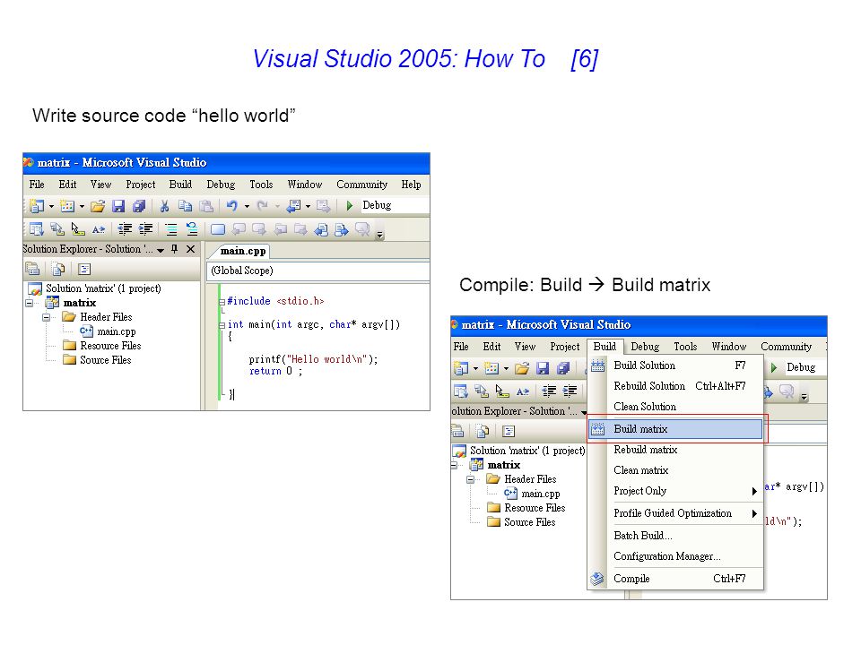Viewport: 861px width, 645px height.
Task: Click the Copy icon beside the scissors
Action: click(x=185, y=206)
